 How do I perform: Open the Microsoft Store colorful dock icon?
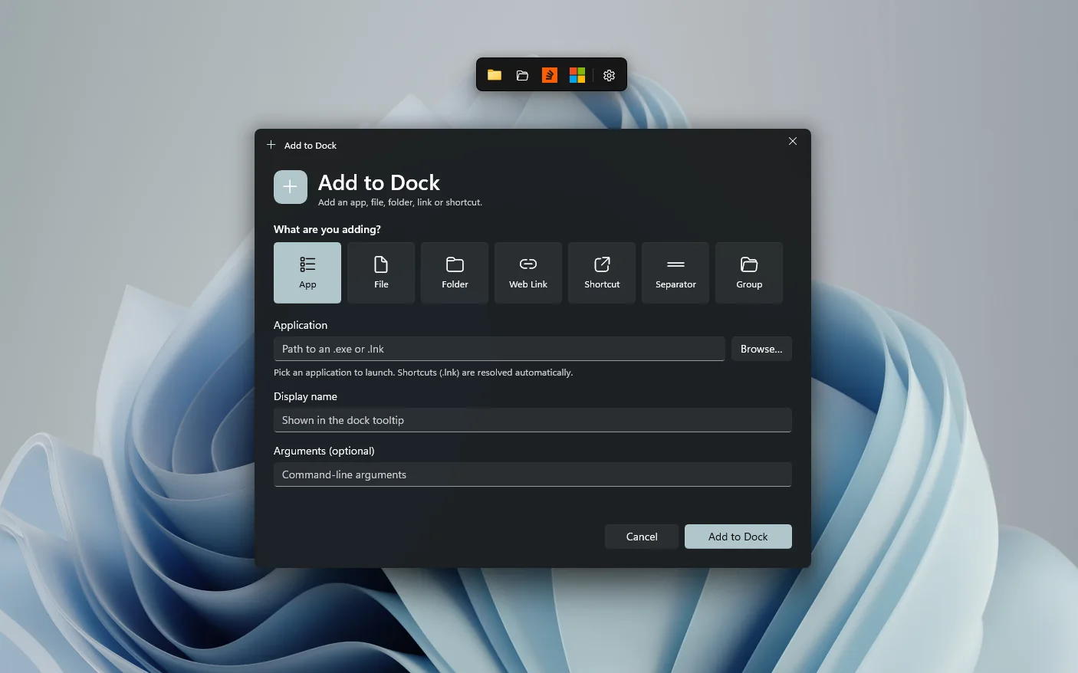[x=577, y=75]
